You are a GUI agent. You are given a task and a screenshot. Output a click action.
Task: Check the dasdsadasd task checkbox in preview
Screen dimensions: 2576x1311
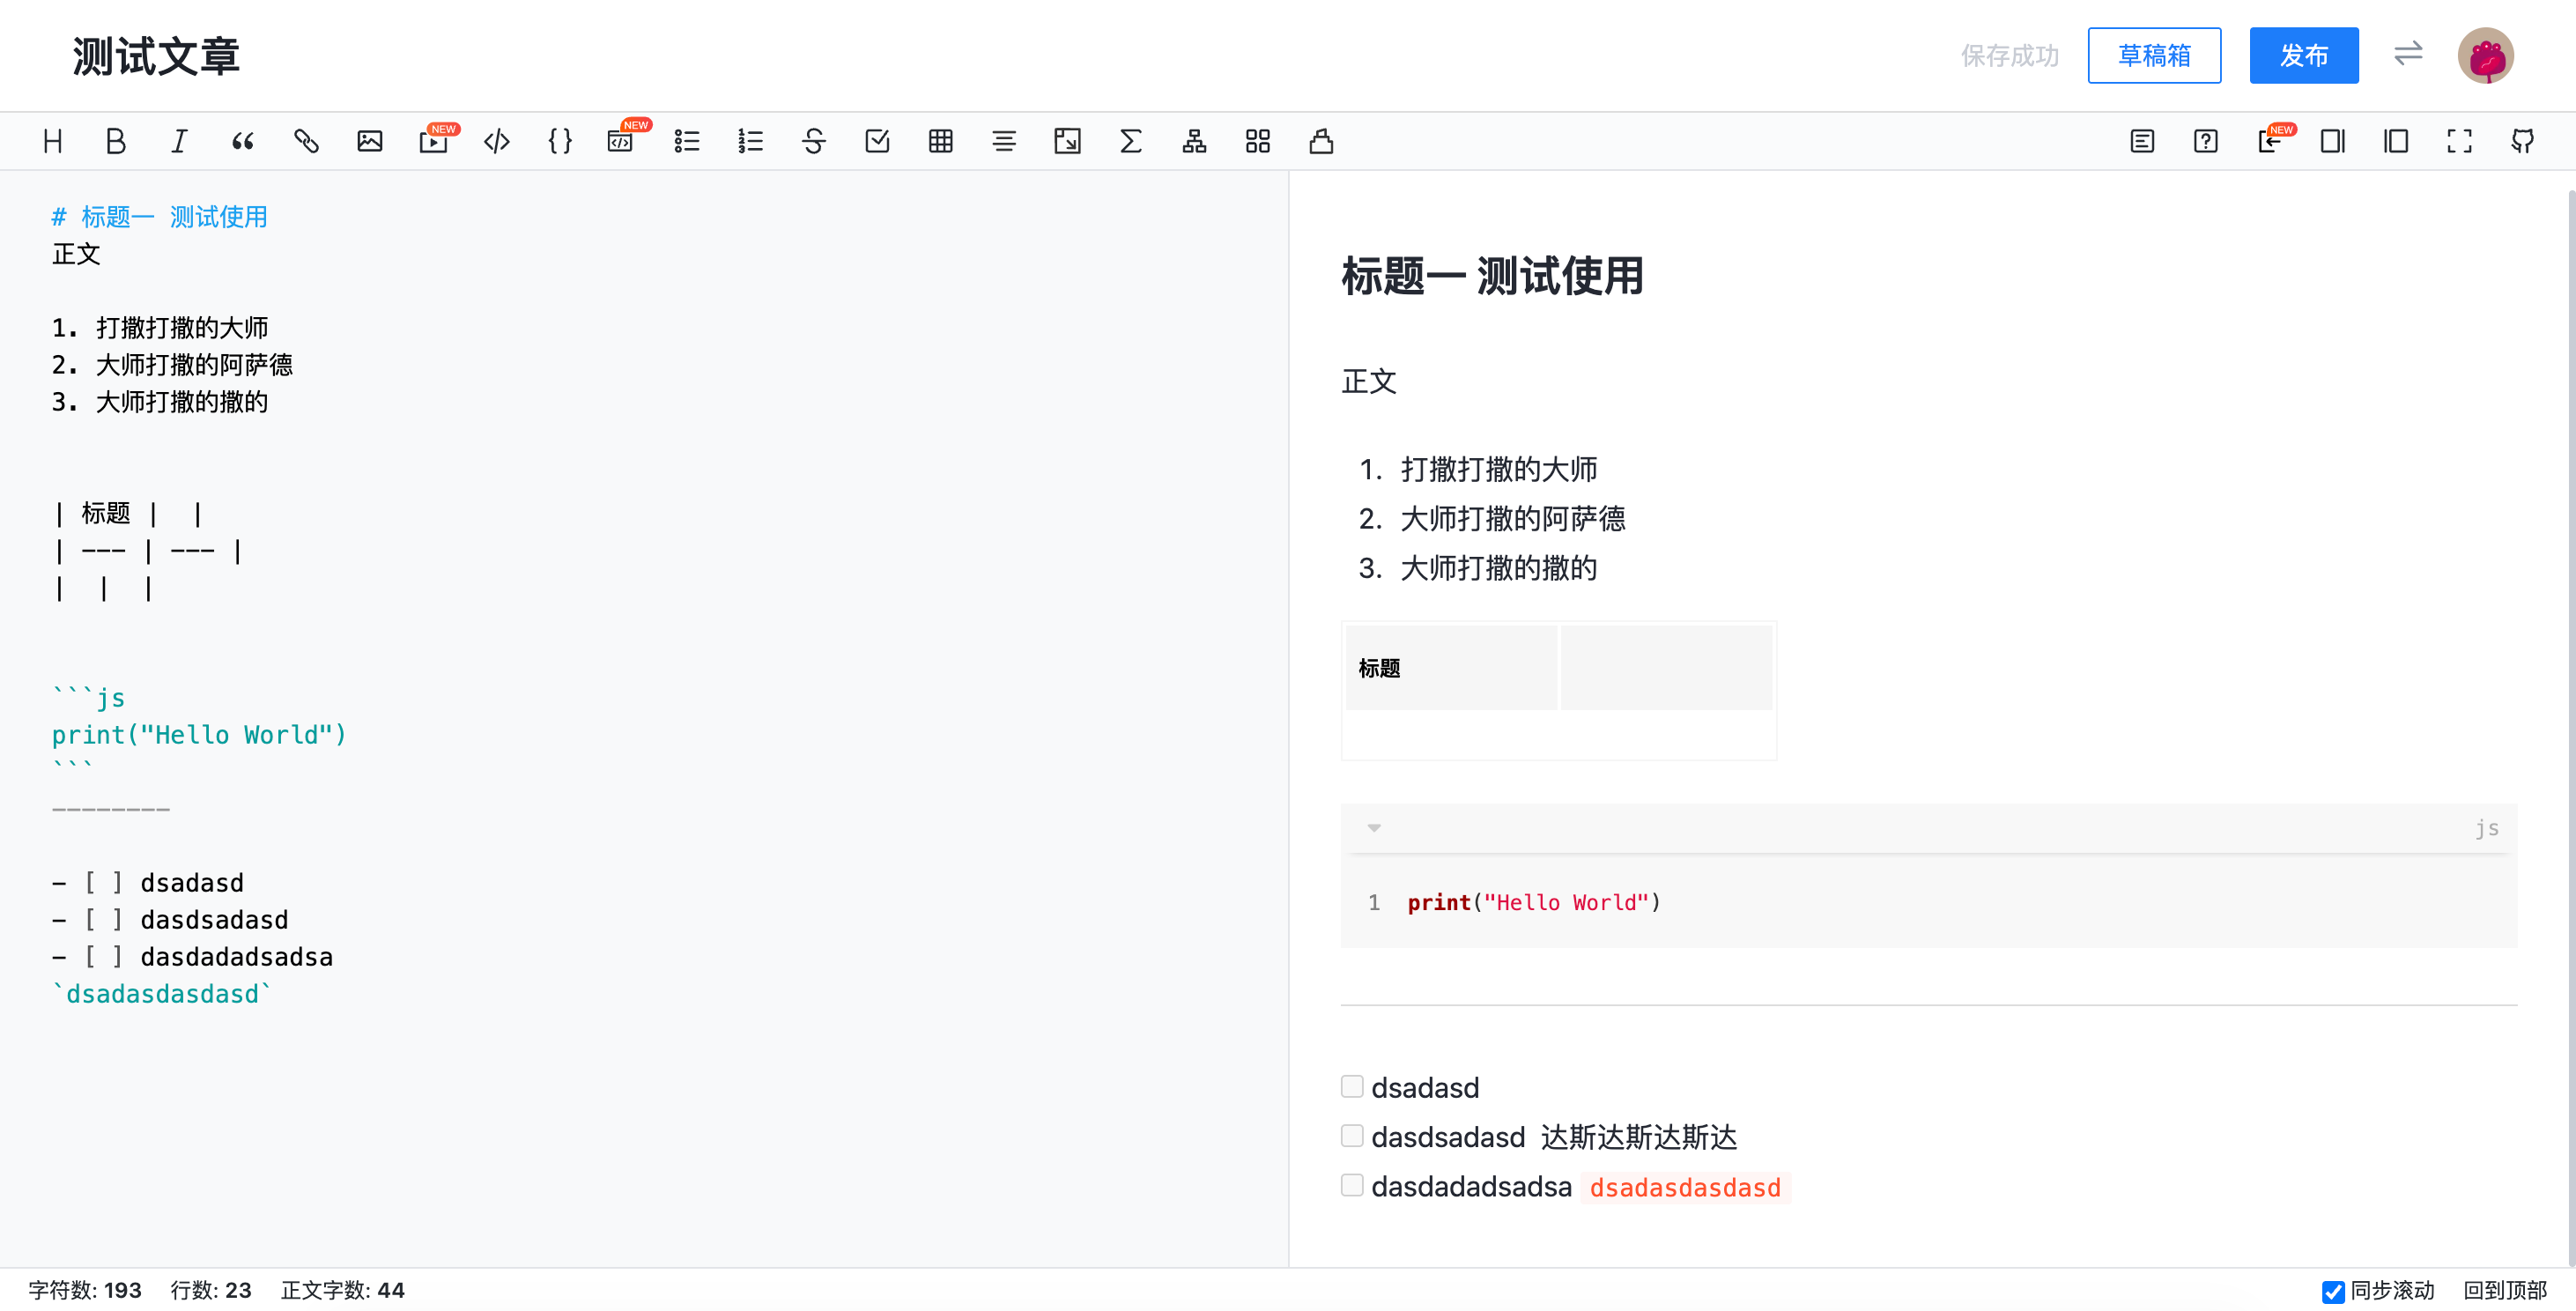pyautogui.click(x=1352, y=1135)
